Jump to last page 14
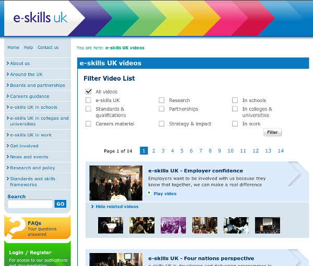This screenshot has width=313, height=266. pyautogui.click(x=281, y=151)
